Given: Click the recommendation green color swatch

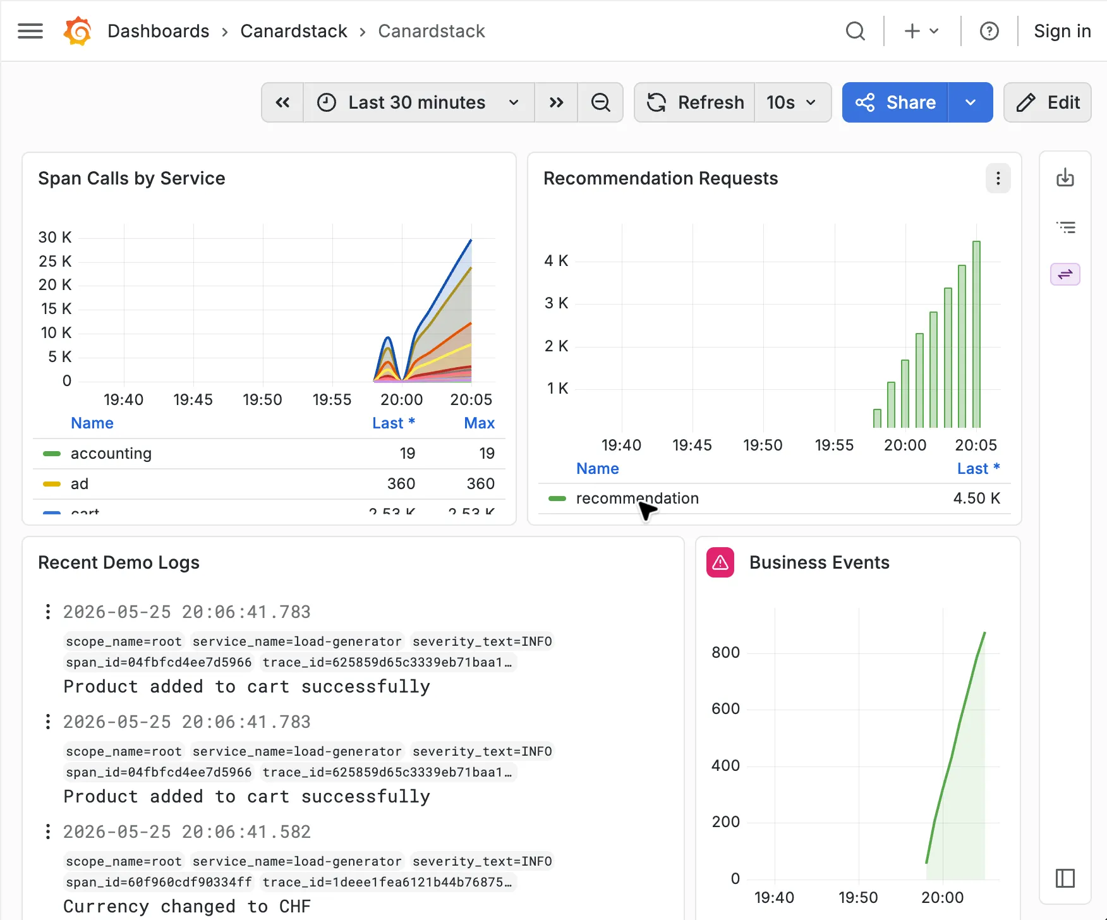Looking at the screenshot, I should coord(557,499).
